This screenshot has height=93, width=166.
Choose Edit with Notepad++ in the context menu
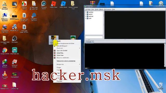point(67,46)
